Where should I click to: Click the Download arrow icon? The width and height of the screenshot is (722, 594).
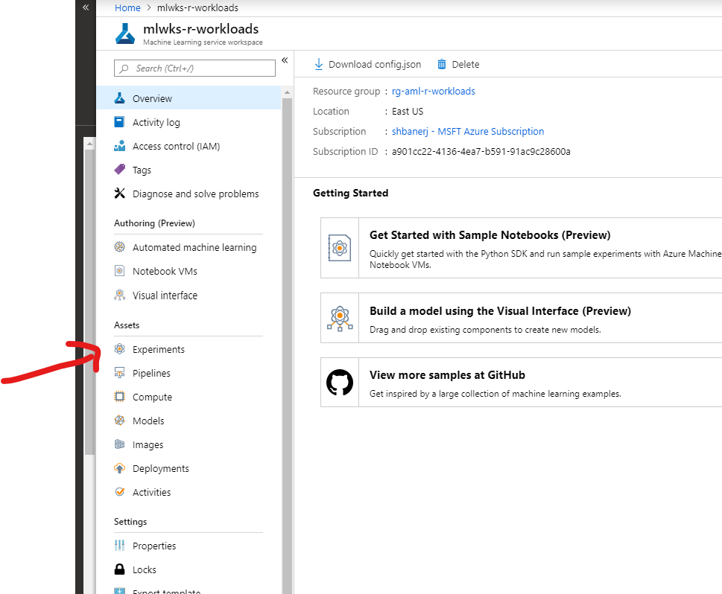[319, 65]
